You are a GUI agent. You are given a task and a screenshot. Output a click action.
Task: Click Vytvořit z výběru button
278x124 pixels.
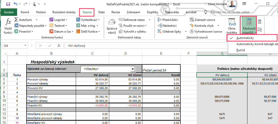tap(132, 32)
